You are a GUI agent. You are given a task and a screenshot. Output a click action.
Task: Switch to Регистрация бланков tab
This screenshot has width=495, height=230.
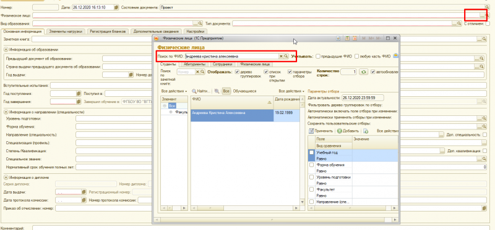tap(108, 31)
